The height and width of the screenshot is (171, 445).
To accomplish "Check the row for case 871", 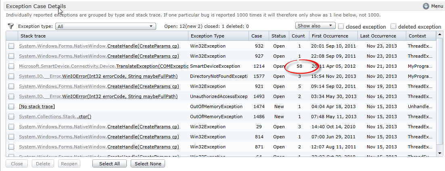I will [x=11, y=147].
